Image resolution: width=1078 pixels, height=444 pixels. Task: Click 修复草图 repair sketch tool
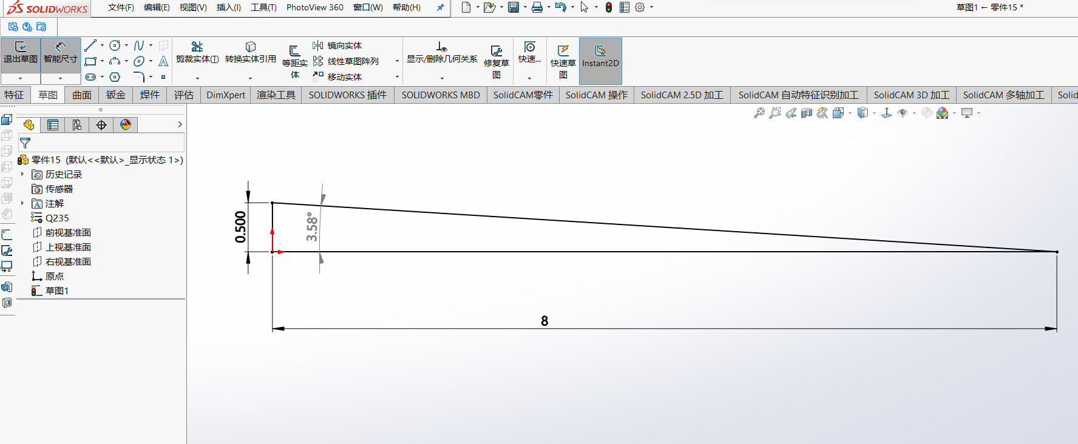point(497,62)
